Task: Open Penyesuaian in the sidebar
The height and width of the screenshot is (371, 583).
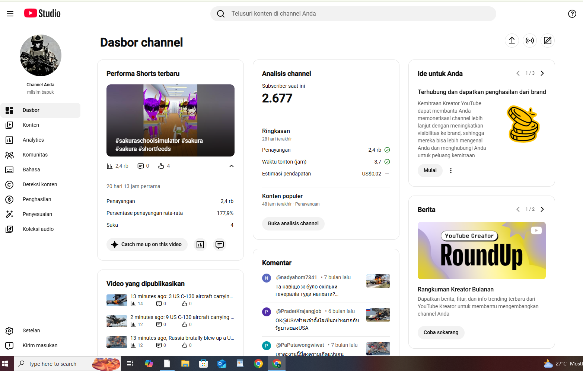Action: click(41, 214)
